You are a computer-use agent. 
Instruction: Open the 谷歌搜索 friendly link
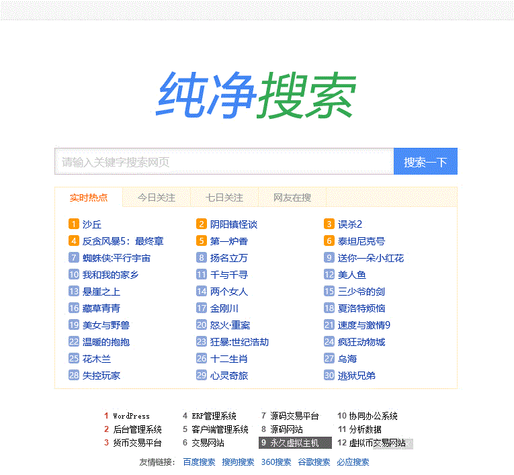[314, 462]
